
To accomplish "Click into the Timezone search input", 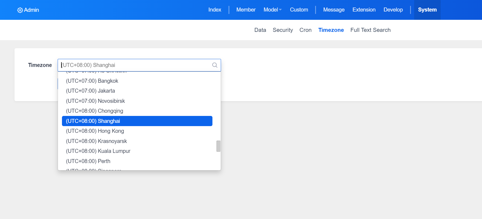I will pyautogui.click(x=134, y=65).
